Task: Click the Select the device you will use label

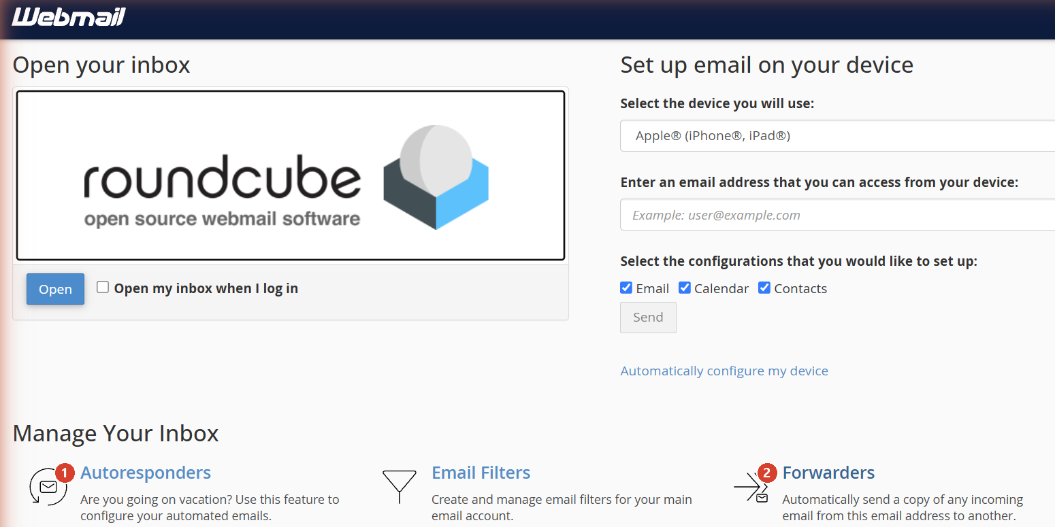Action: pos(717,103)
